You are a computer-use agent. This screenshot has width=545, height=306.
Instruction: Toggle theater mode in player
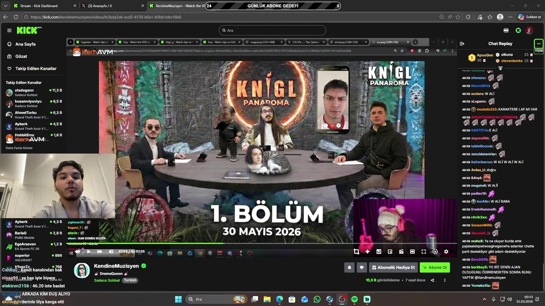point(412,252)
